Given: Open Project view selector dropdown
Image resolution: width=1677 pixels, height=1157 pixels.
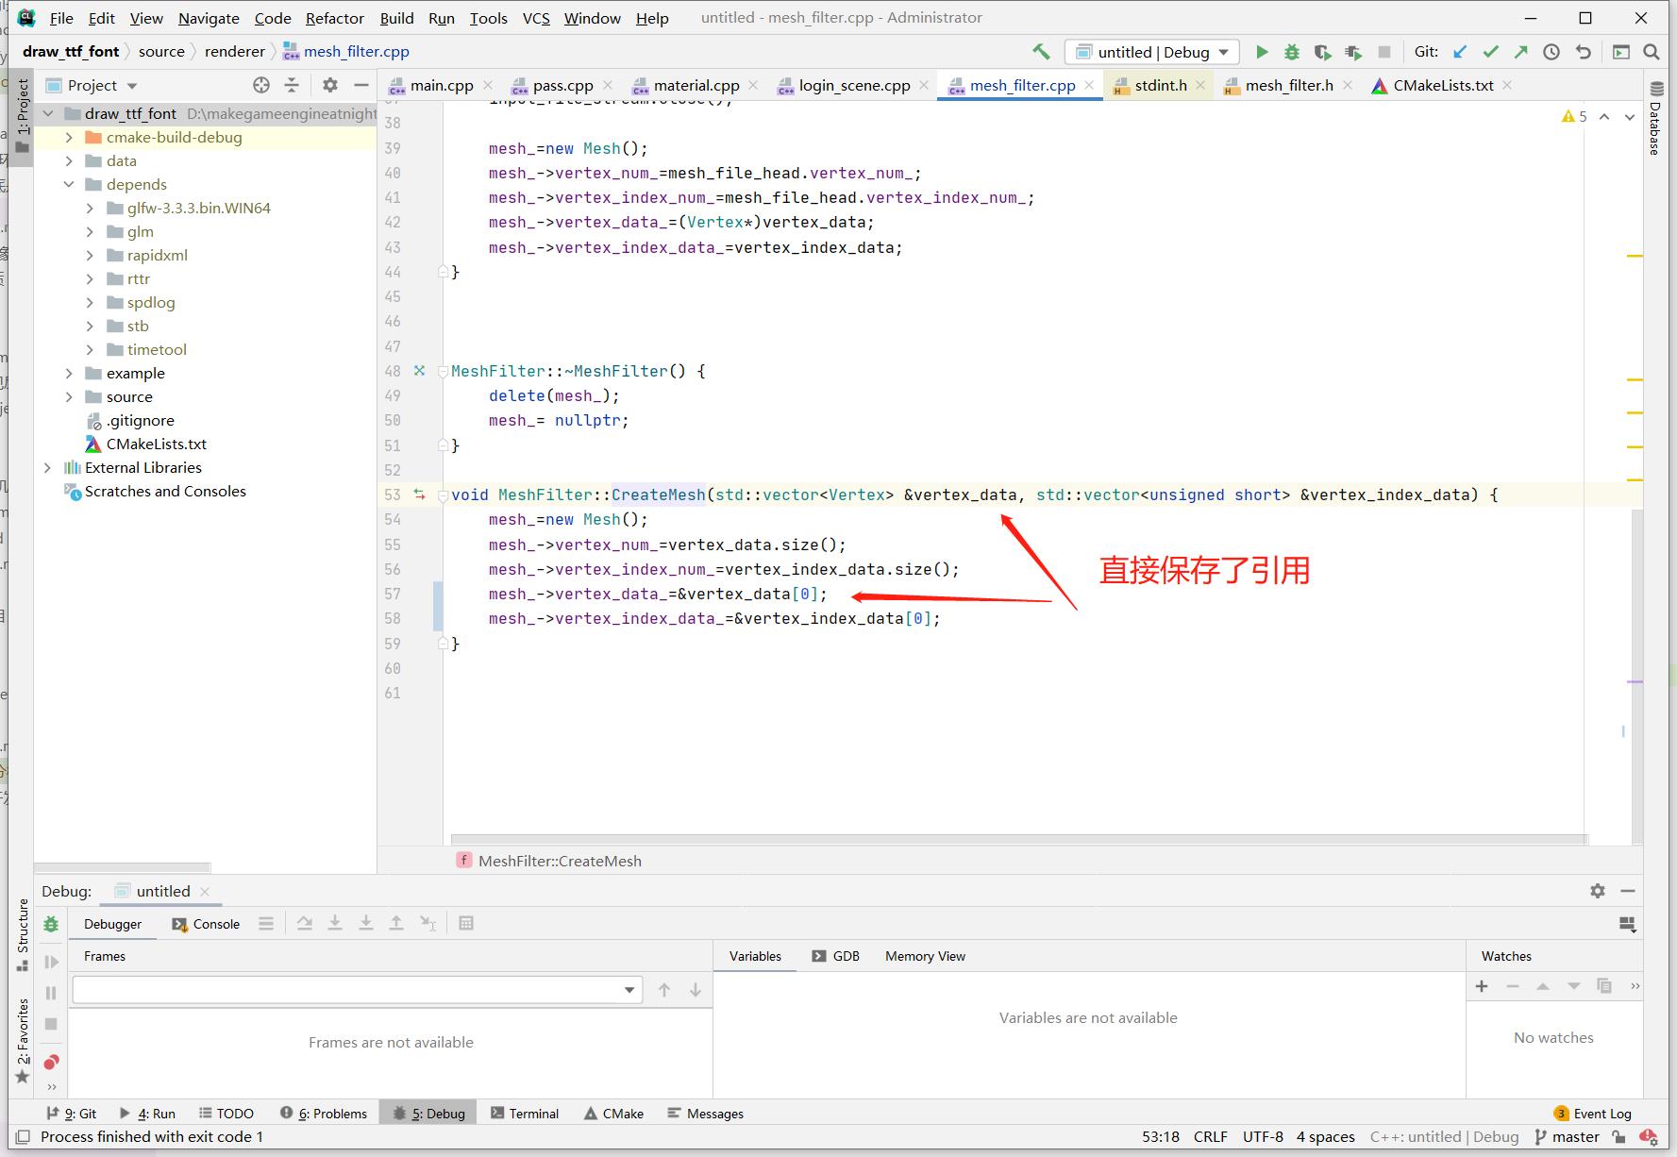Looking at the screenshot, I should [x=92, y=85].
